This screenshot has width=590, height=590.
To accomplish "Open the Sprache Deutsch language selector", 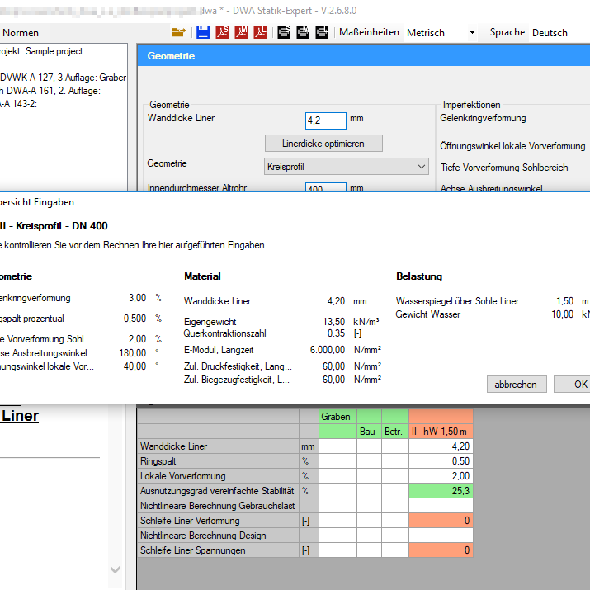I will coord(550,33).
